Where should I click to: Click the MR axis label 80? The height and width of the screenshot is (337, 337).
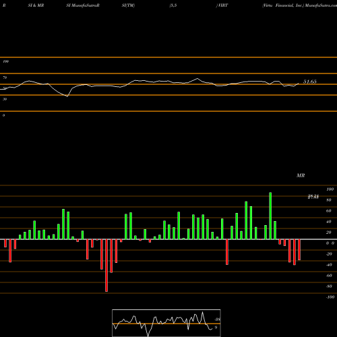(329, 200)
